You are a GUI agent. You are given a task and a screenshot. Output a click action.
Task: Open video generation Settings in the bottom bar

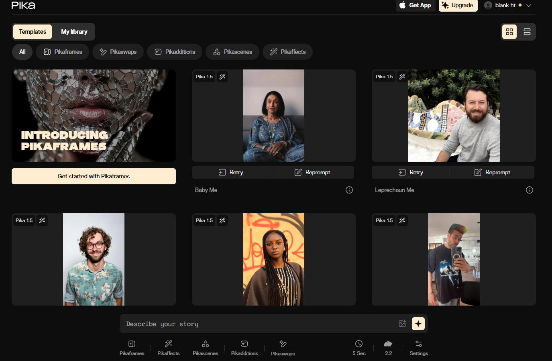[x=418, y=348]
